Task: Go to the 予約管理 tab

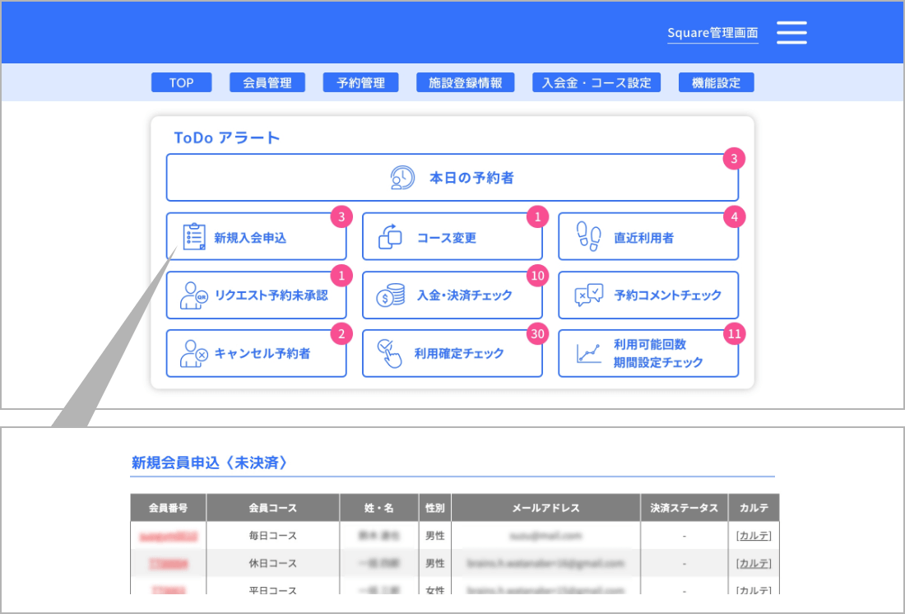Action: (x=360, y=82)
